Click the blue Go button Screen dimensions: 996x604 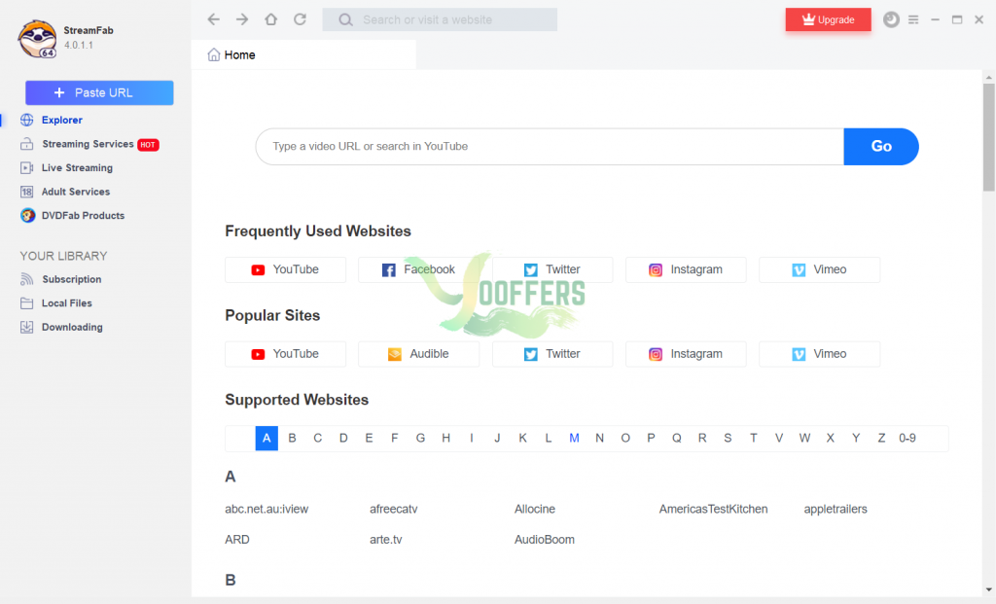click(881, 147)
